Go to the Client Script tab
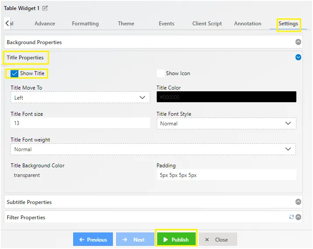 207,24
